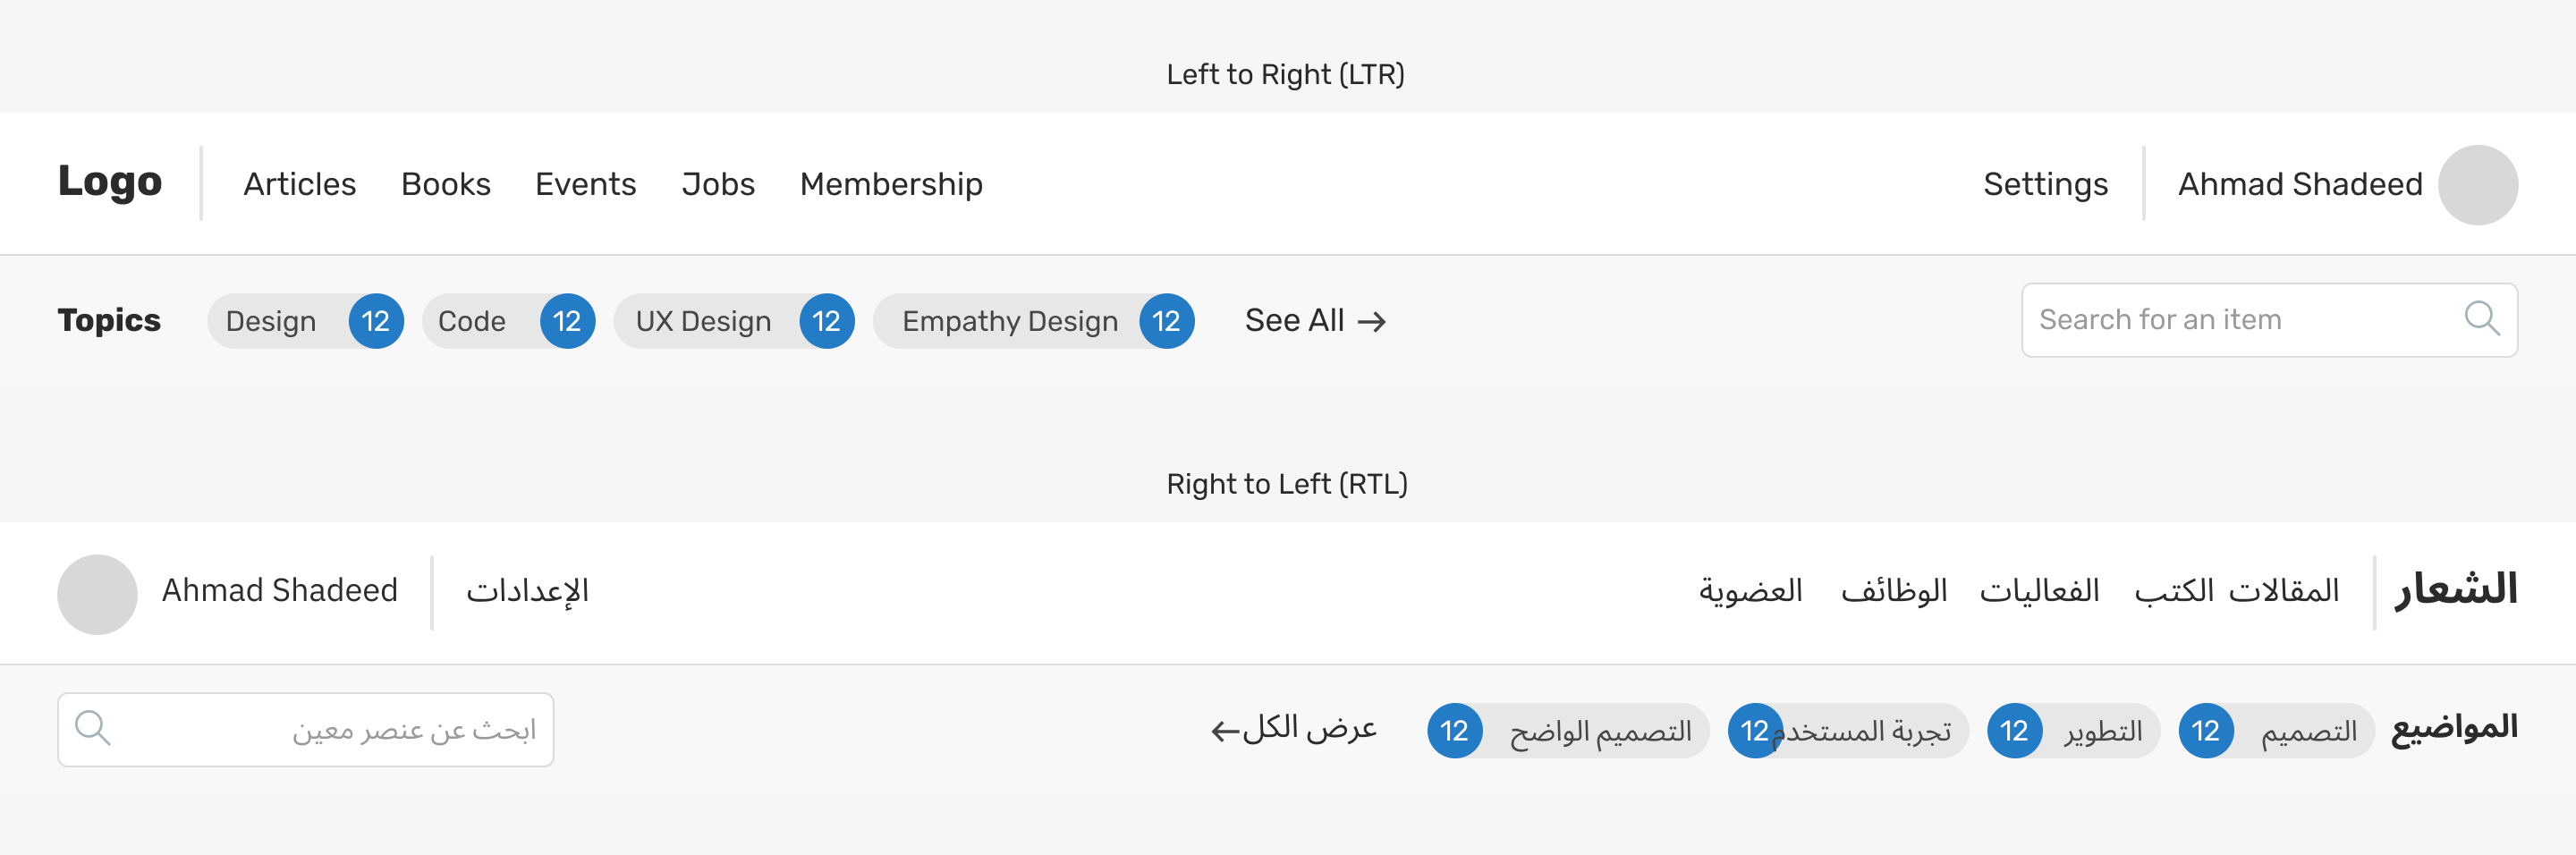Click the avatar circle in the RTL header
The height and width of the screenshot is (855, 2576).
97,594
